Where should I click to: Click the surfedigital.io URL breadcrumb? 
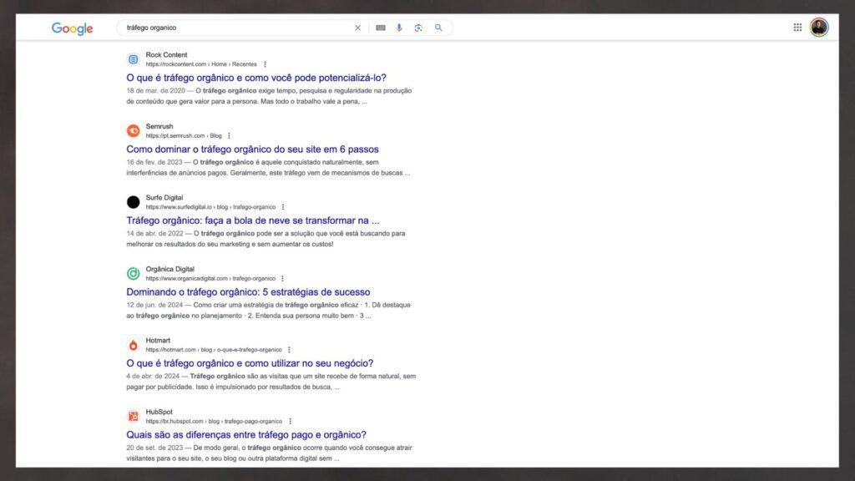[210, 207]
